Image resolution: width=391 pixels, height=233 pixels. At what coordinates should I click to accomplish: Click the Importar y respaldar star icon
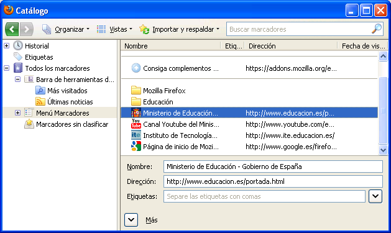(144, 29)
